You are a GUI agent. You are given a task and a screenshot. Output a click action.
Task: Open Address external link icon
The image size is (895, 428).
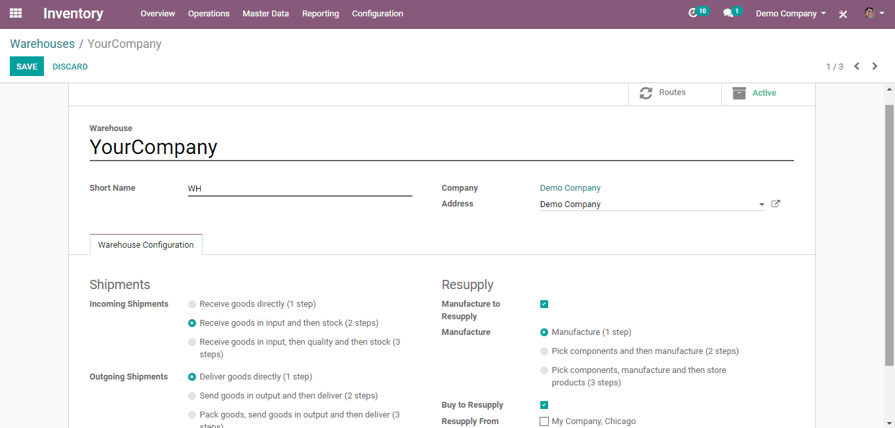pos(776,204)
